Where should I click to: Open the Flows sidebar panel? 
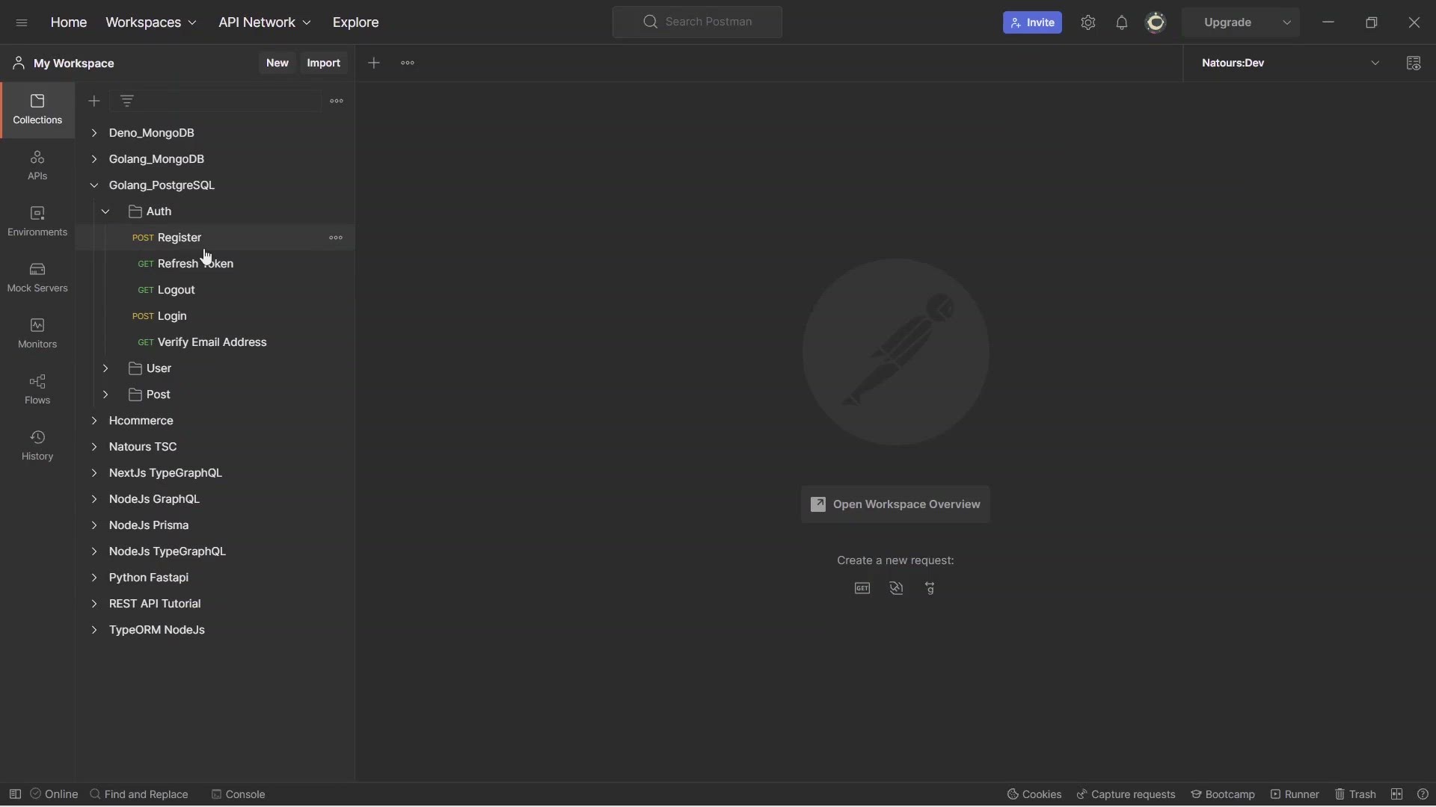(x=37, y=389)
